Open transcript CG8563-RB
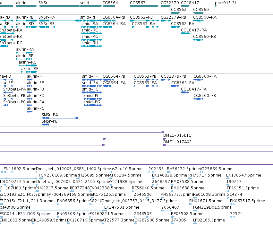273x225 pixels. (141, 17)
